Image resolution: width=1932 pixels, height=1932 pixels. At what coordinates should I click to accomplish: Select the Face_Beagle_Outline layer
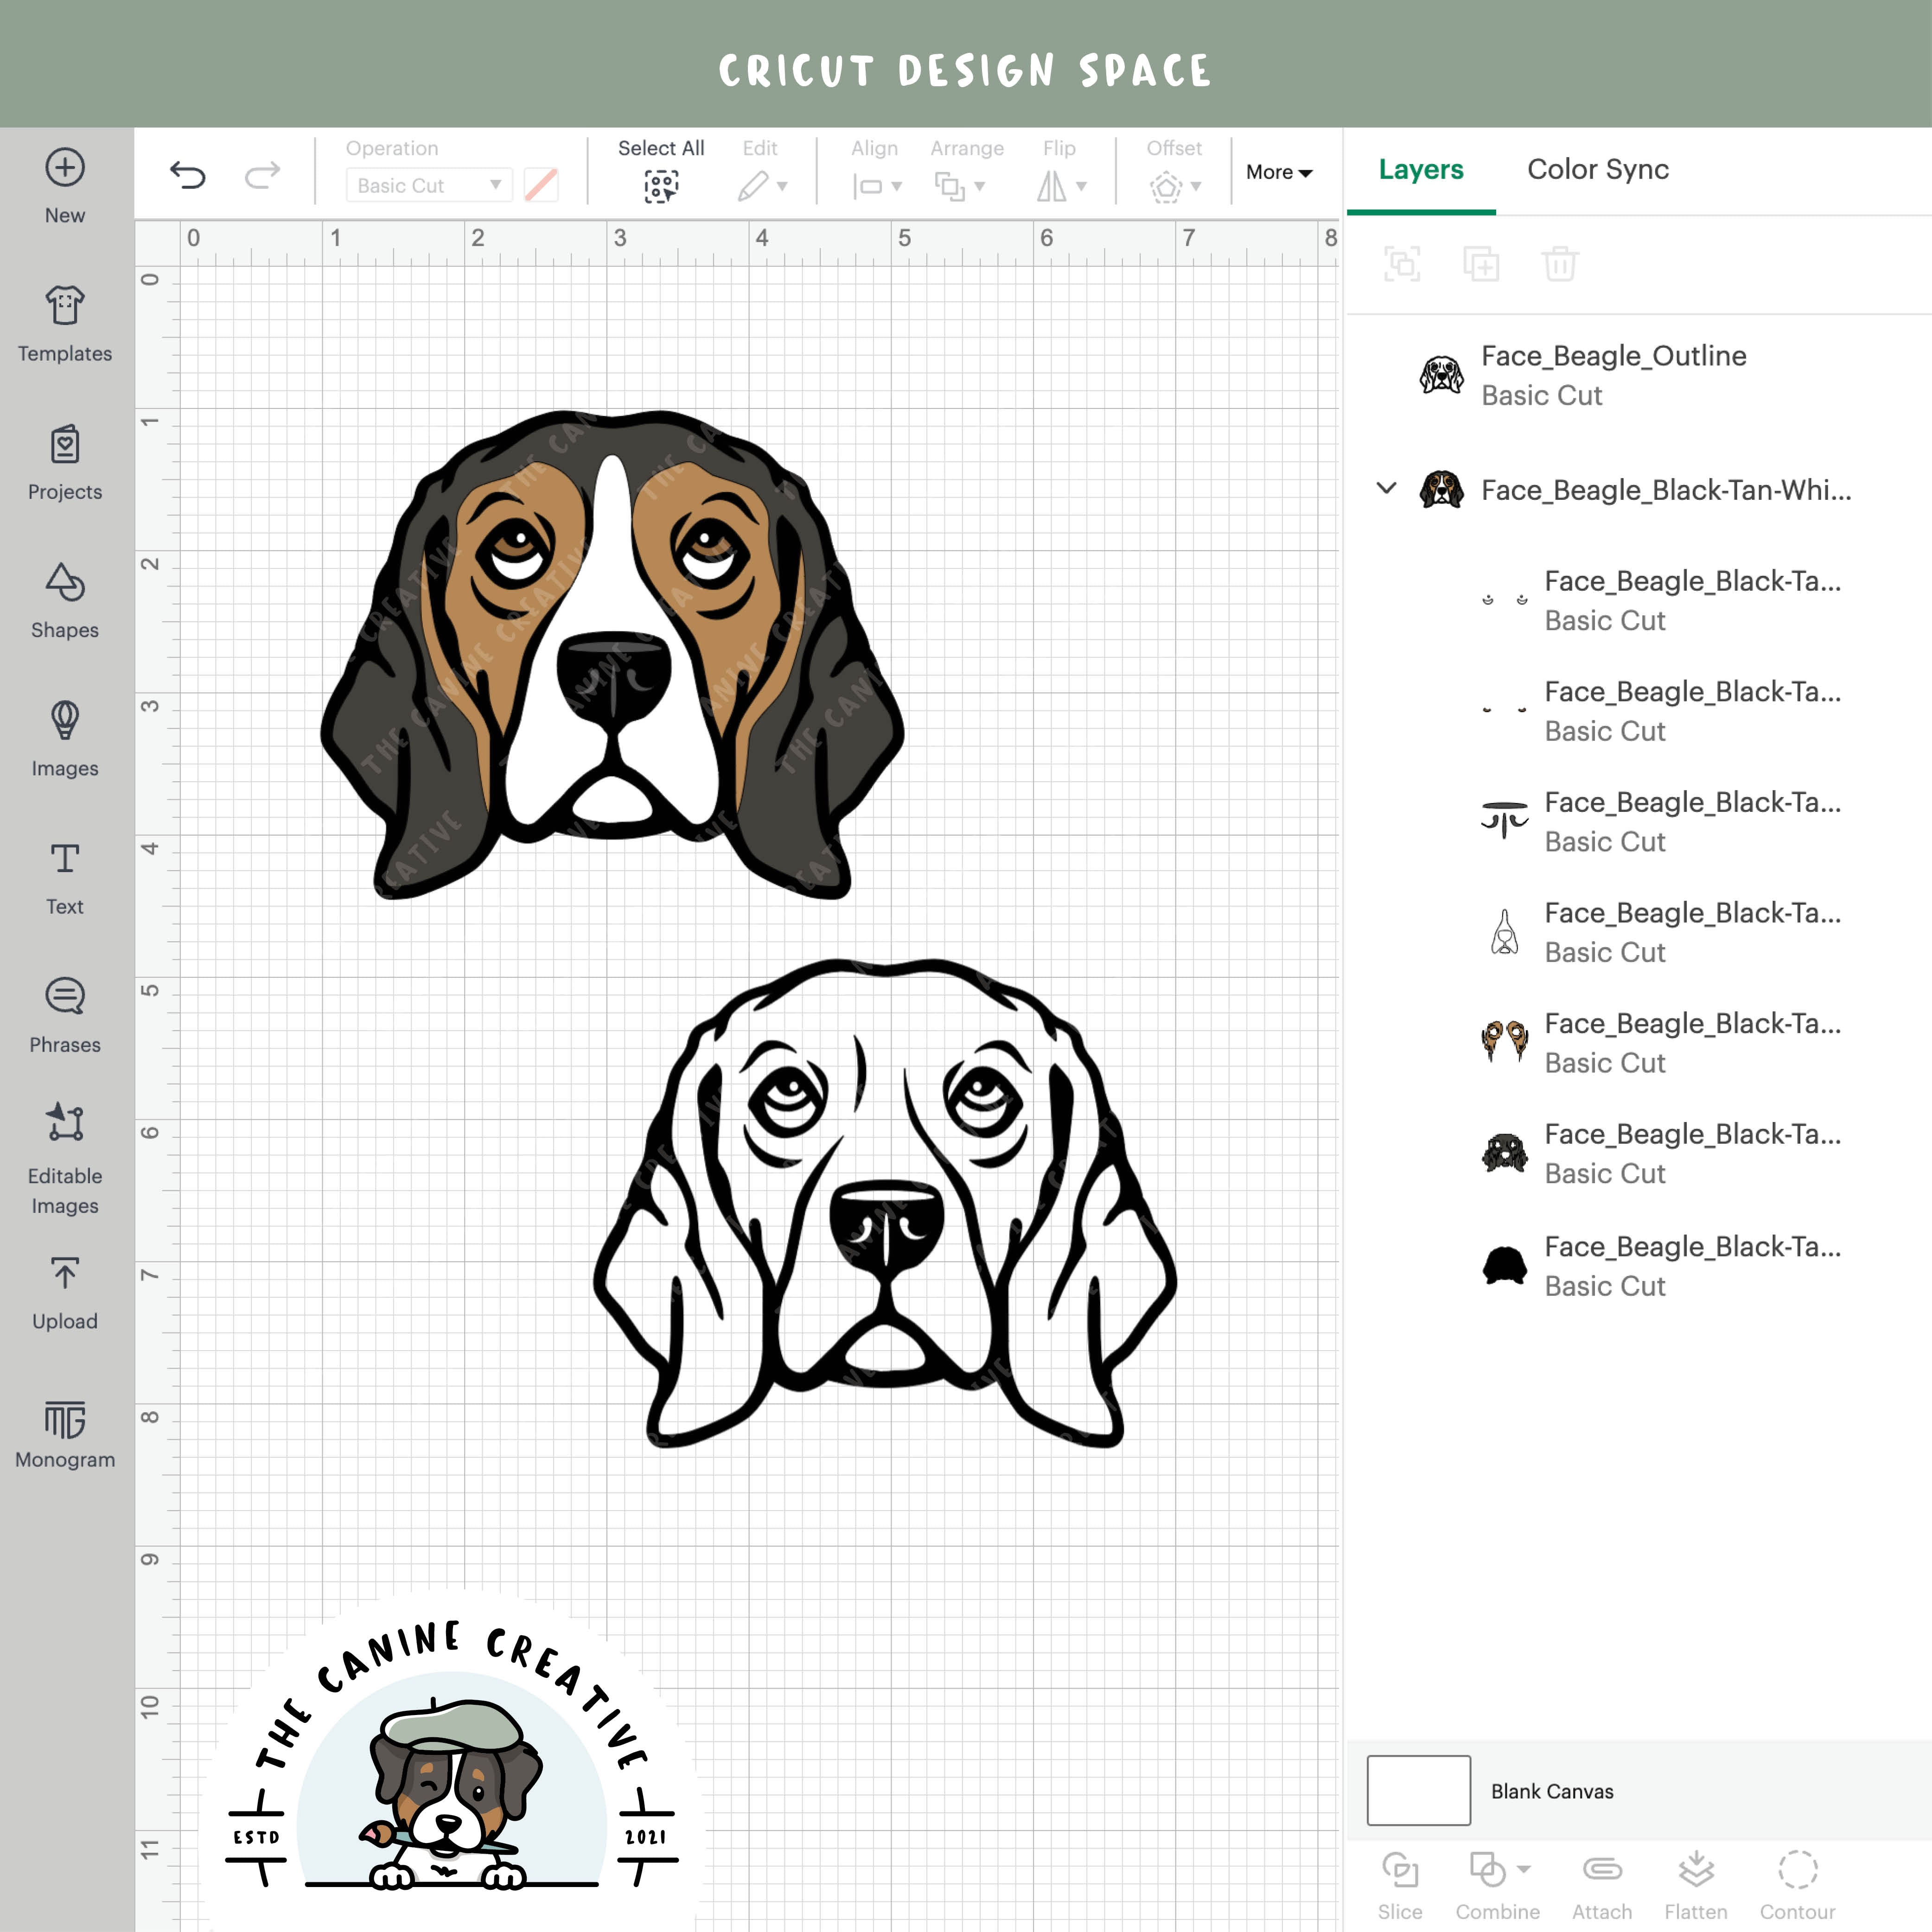coord(1613,375)
